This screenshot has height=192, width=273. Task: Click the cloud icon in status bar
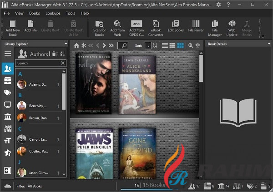[x=8, y=186]
